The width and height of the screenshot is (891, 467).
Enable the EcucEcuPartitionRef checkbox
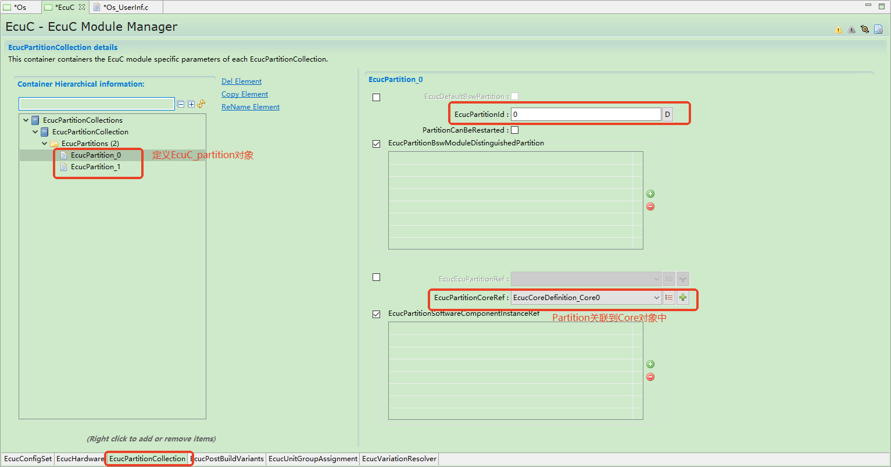[376, 277]
